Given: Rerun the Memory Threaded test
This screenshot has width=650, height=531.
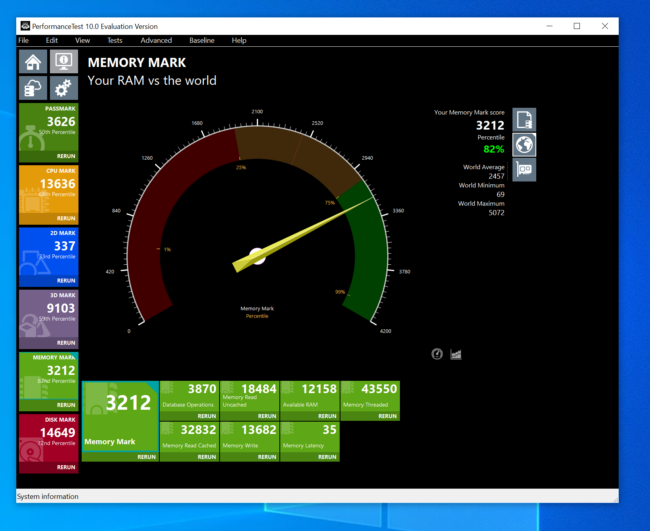Looking at the screenshot, I should (388, 416).
